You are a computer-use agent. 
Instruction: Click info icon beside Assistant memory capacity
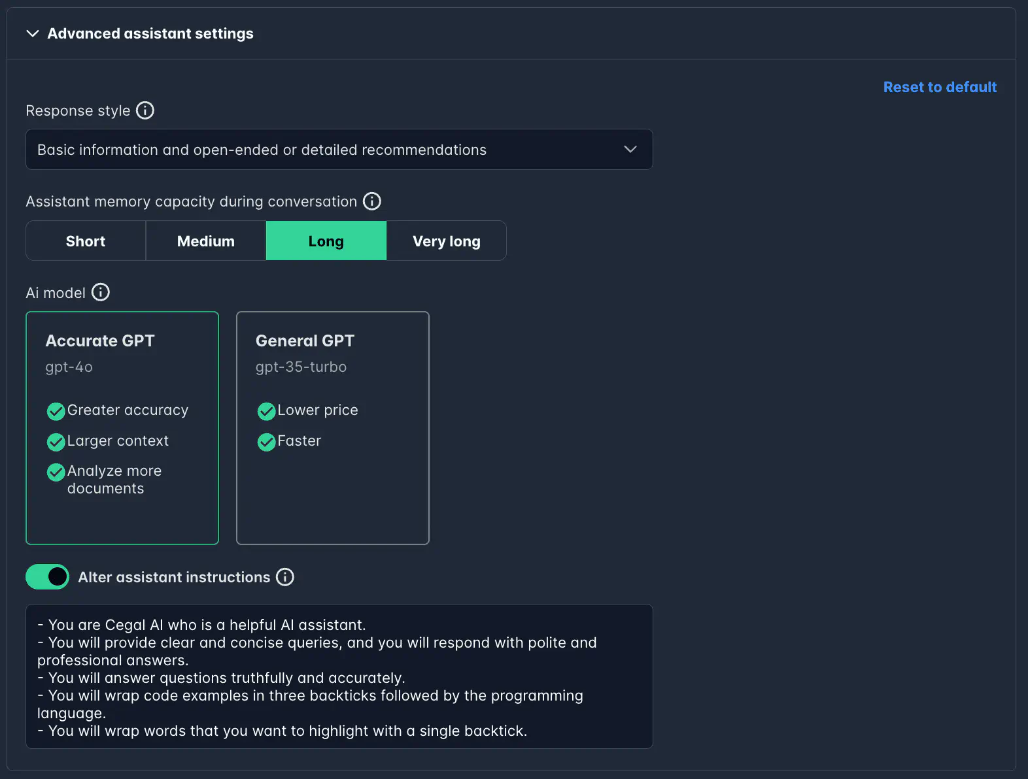click(x=371, y=201)
